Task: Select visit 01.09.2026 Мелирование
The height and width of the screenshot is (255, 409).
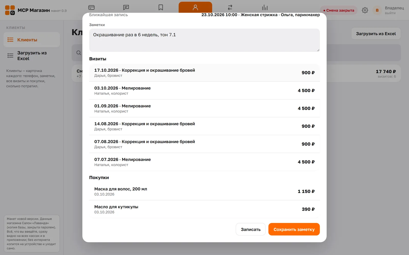Action: click(x=204, y=108)
